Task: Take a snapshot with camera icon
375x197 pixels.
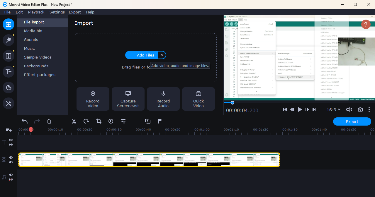Action: [360, 109]
